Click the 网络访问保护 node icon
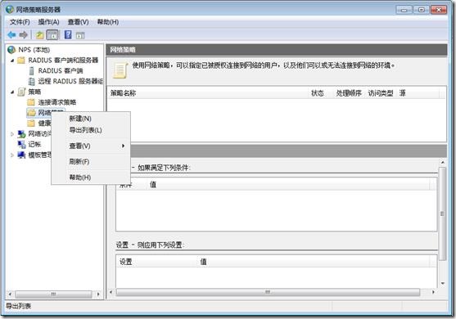The image size is (456, 319). point(21,134)
